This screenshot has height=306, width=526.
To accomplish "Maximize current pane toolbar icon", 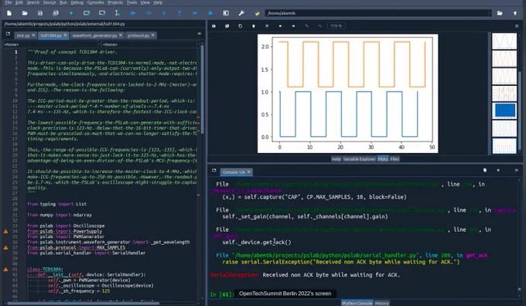I will point(226,13).
